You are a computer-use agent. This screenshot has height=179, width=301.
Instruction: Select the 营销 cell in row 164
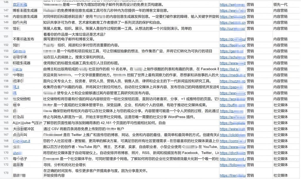click(259, 117)
